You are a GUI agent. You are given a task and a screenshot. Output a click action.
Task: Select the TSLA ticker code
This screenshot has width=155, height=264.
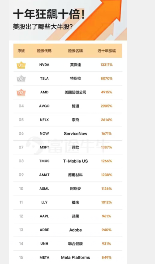[44, 79]
